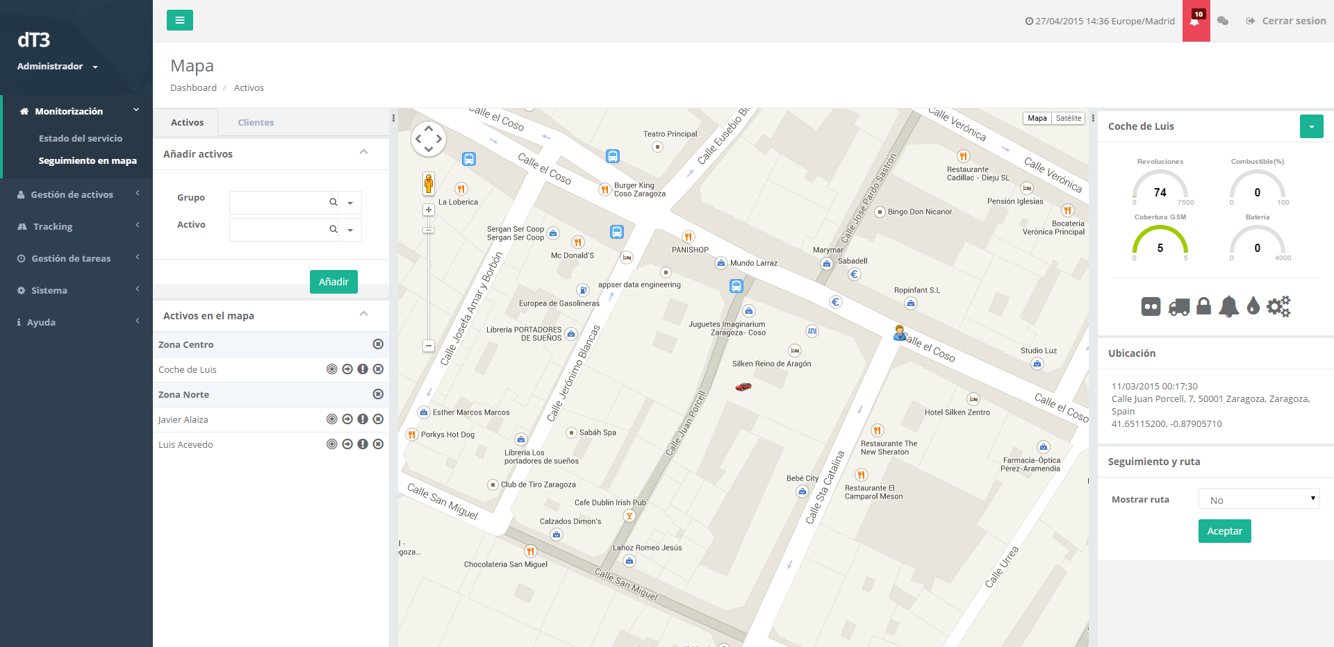Screen dimensions: 1334x647
Task: Click the map zoom slider track
Action: click(x=429, y=278)
